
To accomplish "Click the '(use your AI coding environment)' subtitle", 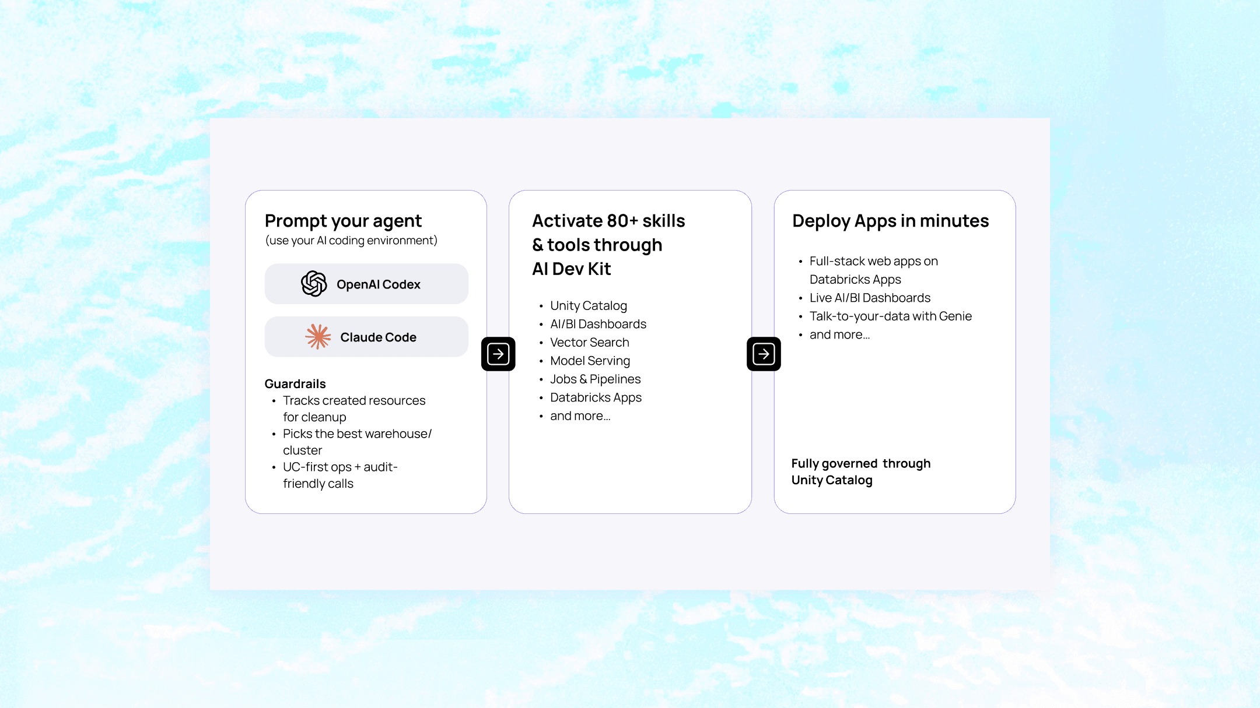I will (351, 241).
